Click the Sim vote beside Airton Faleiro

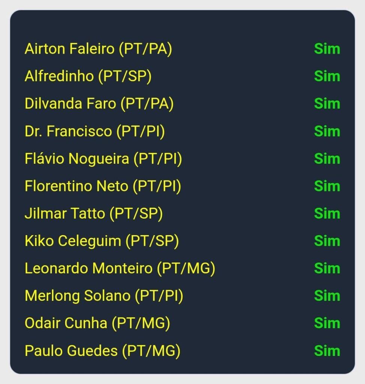click(x=327, y=49)
